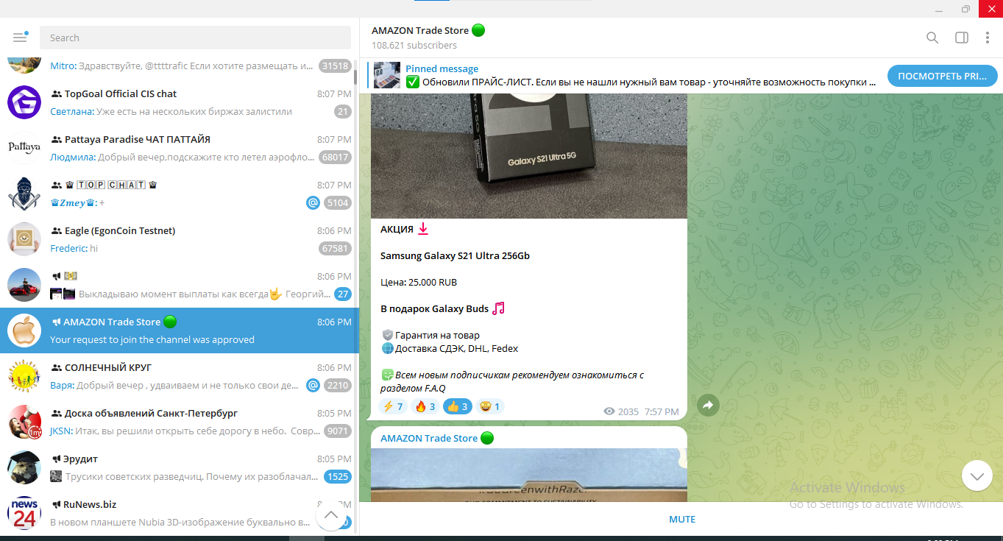Image resolution: width=1003 pixels, height=541 pixels.
Task: Open the channel with red car avatar
Action: tap(179, 285)
